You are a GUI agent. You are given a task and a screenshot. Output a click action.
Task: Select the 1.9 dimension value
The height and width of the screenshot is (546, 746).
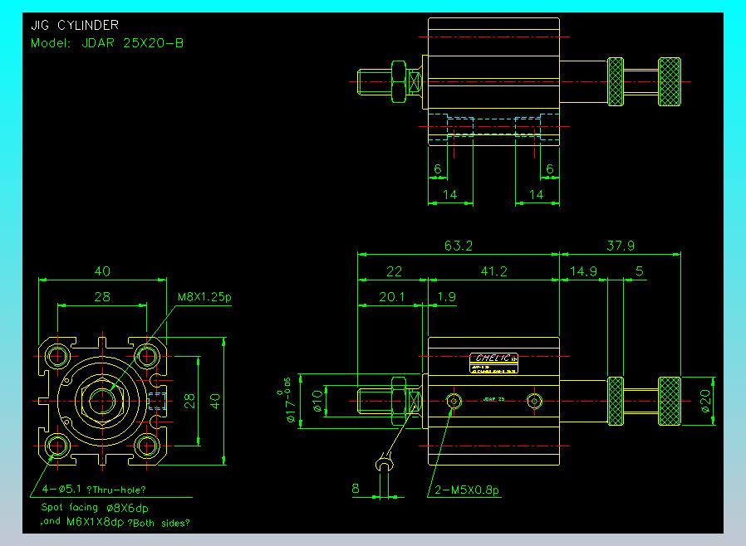(x=446, y=297)
